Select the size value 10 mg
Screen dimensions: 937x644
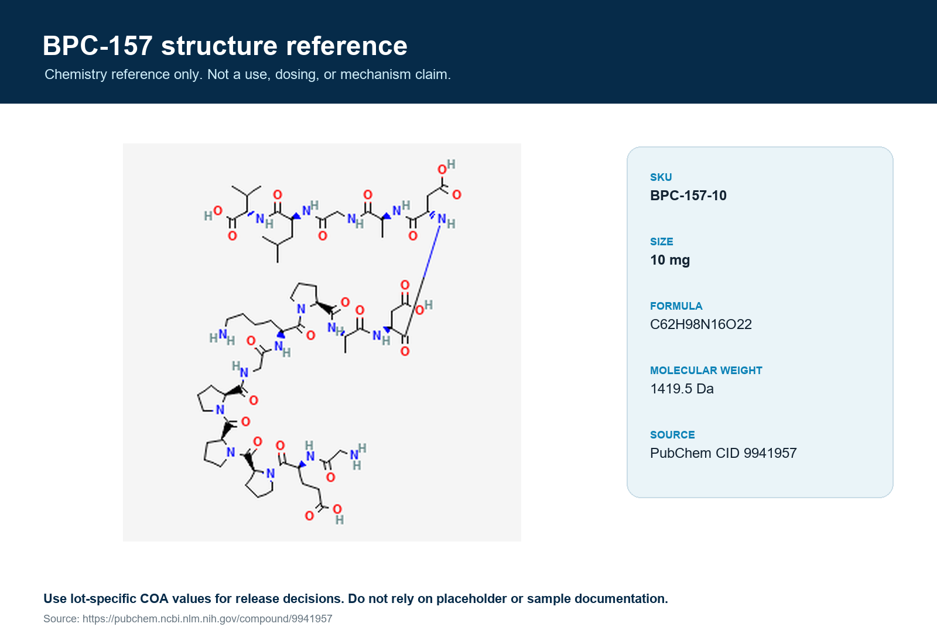670,260
